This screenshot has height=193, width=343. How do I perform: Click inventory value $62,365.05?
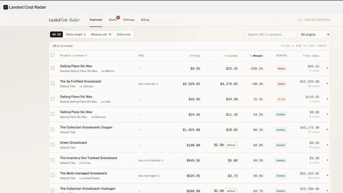pyautogui.click(x=310, y=174)
